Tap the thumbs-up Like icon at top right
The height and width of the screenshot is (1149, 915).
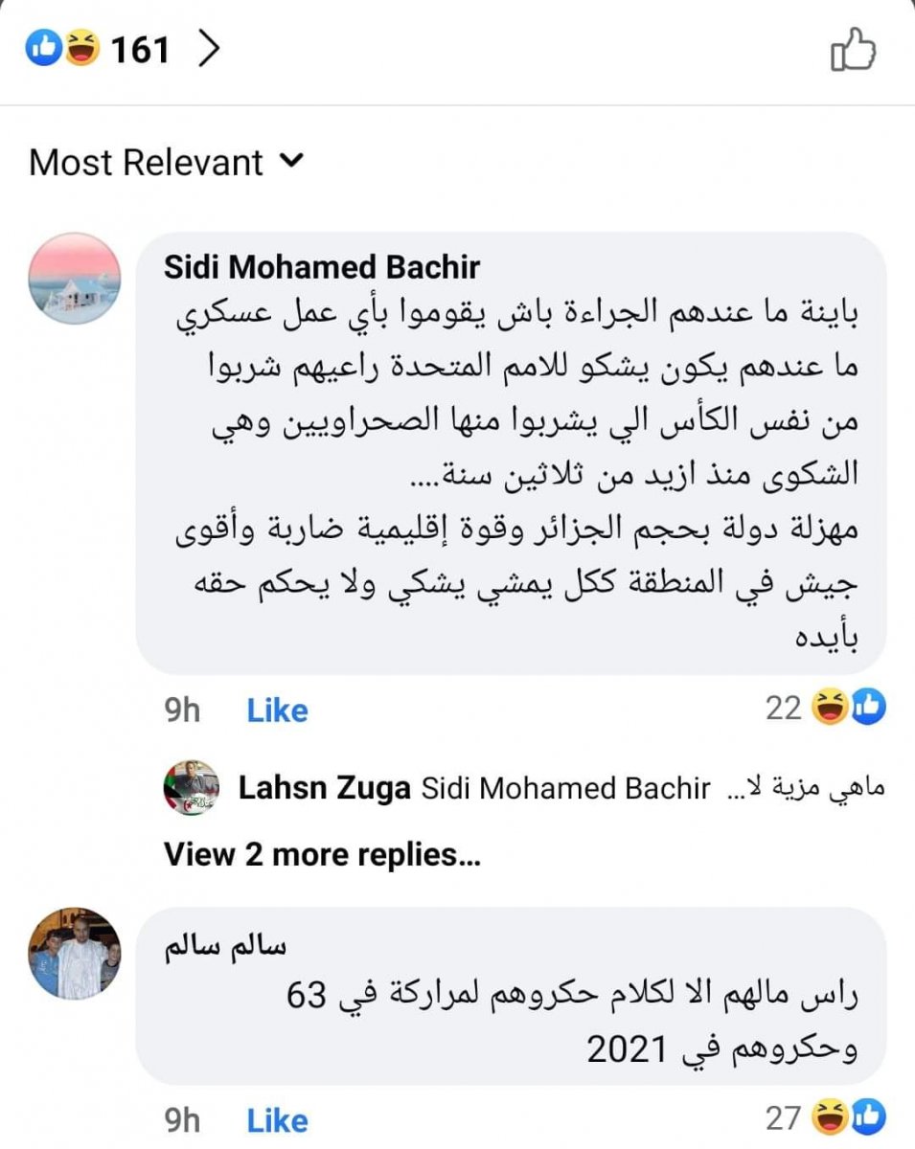(x=852, y=49)
